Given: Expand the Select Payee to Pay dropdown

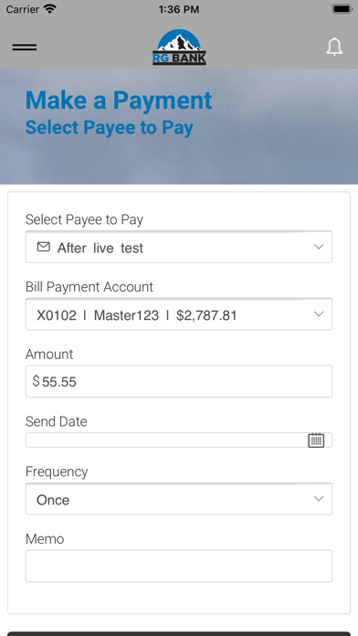Looking at the screenshot, I should (179, 247).
